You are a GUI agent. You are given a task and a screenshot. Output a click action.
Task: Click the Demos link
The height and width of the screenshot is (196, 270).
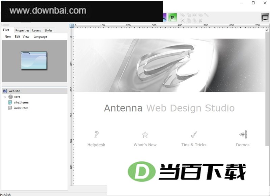coord(243,145)
